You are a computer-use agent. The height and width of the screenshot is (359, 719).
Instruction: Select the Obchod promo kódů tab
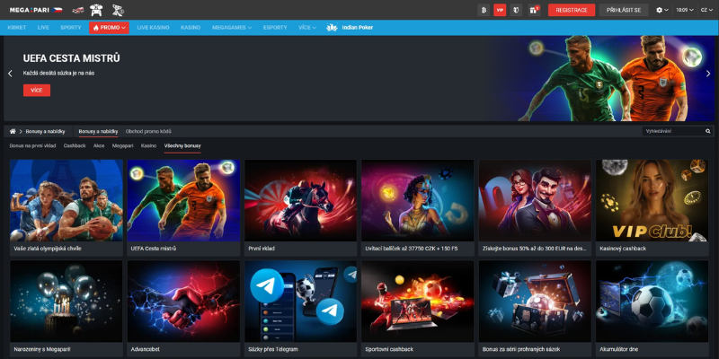(148, 131)
